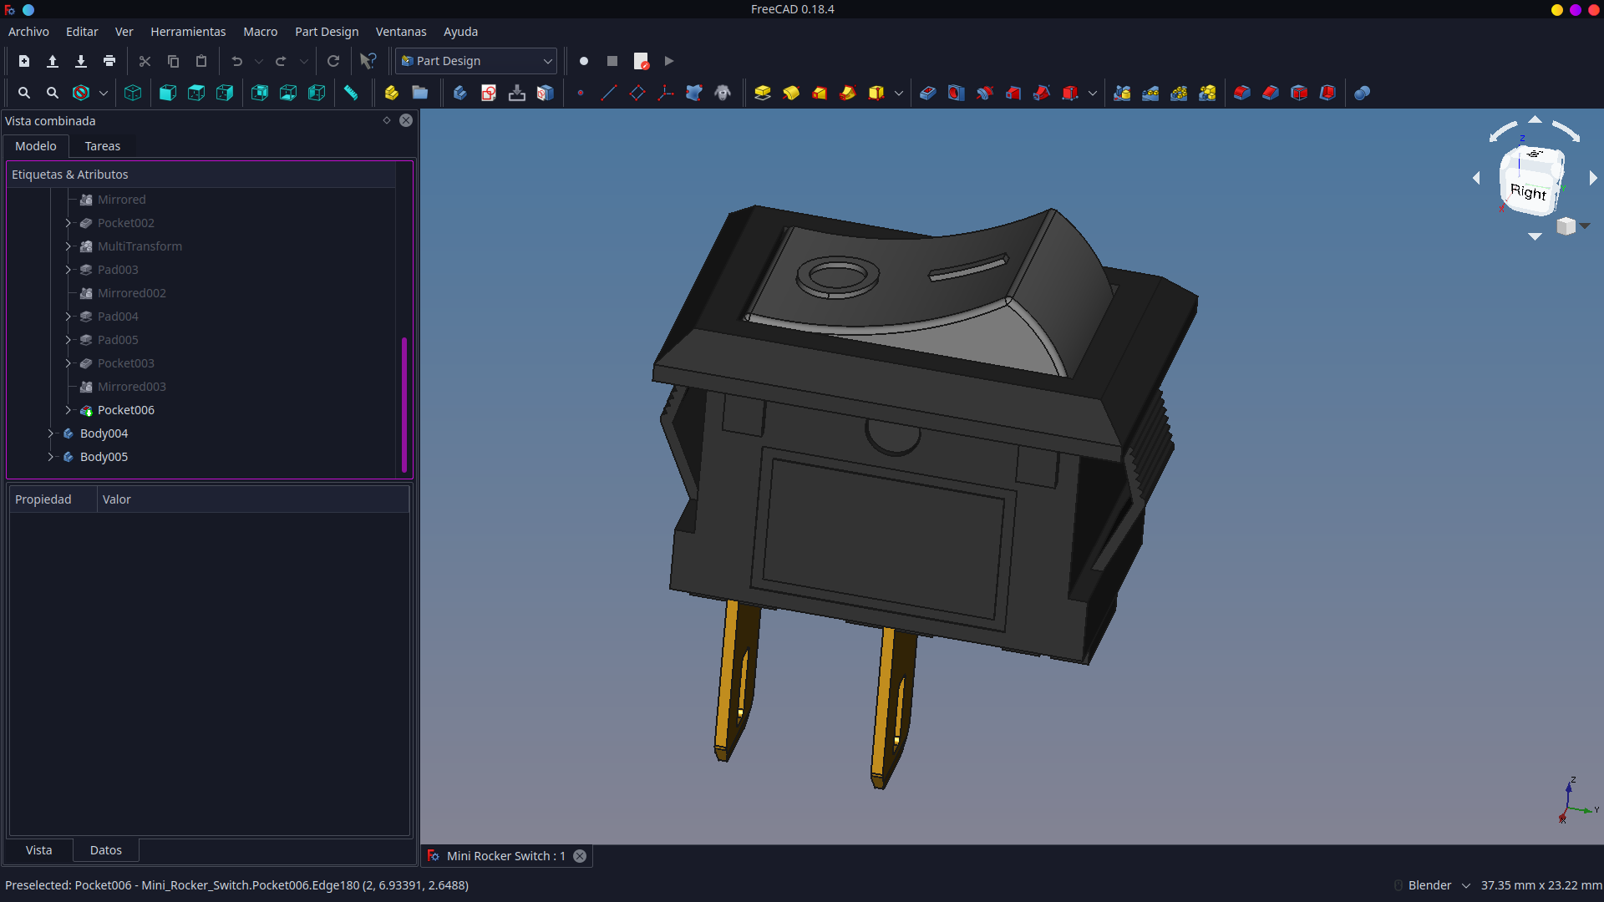
Task: Expand the Pocket006 tree node
Action: point(68,410)
